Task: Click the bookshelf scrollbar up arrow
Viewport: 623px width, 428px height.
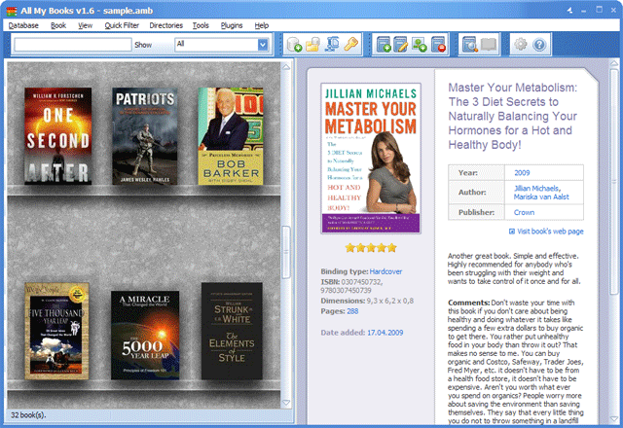Action: 286,67
